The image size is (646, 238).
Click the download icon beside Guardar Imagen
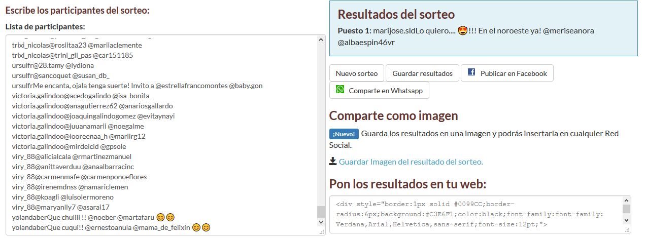[x=333, y=161]
